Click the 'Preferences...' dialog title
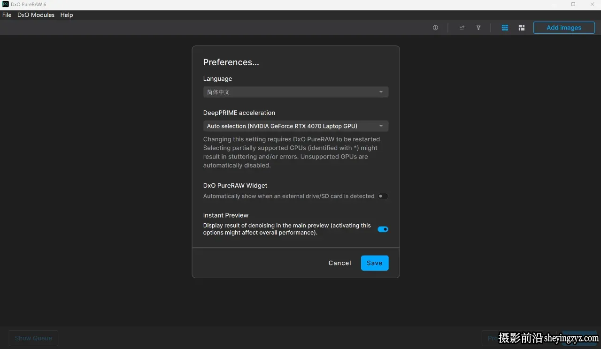The width and height of the screenshot is (601, 349). 231,62
